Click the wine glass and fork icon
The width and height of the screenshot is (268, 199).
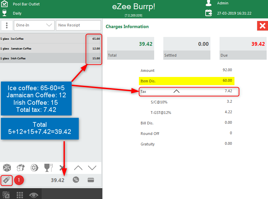48,168
